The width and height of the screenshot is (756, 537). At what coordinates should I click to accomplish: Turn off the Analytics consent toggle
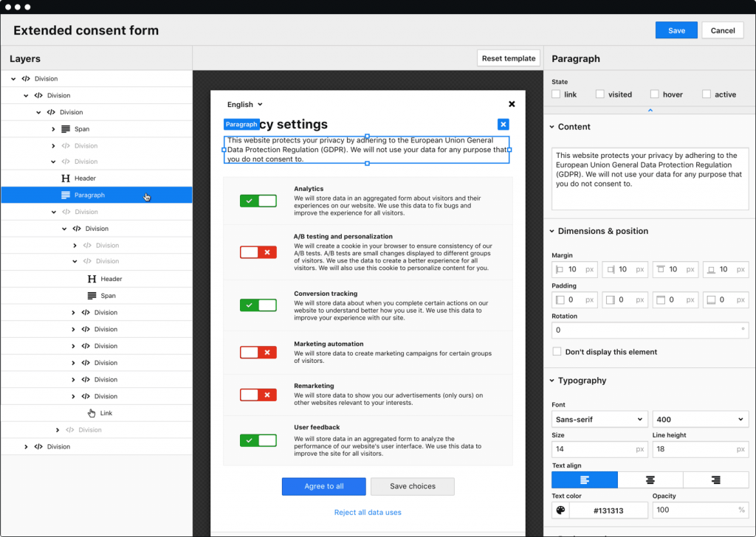coord(258,201)
